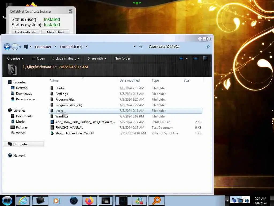274x206 pixels.
Task: Select Local Disk (C:) breadcrumb
Action: tap(71, 47)
